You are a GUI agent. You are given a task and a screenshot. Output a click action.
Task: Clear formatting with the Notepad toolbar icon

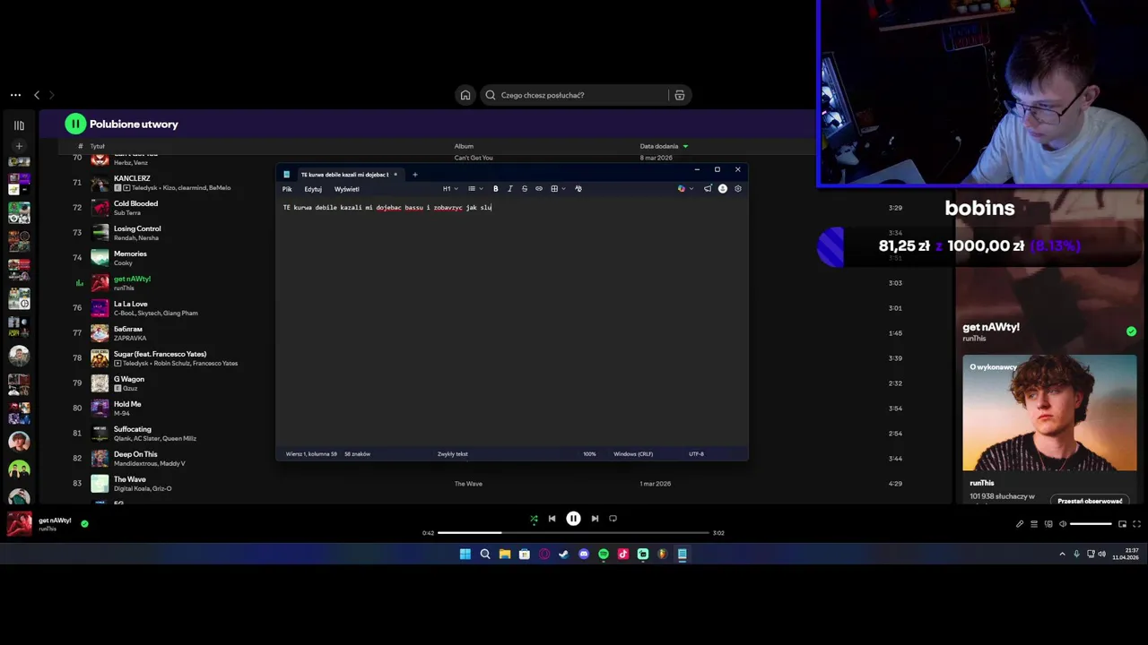[x=578, y=189]
